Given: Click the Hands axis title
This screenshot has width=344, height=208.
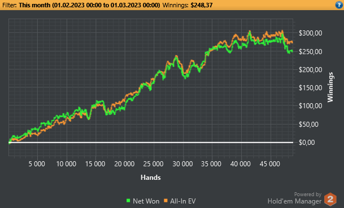Looking at the screenshot, I should (x=151, y=178).
